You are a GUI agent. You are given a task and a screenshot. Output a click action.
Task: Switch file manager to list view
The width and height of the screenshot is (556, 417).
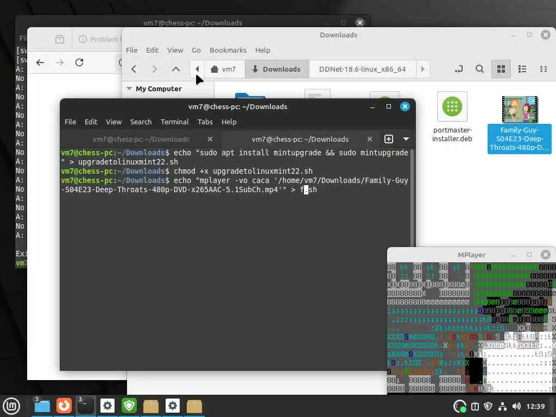click(522, 69)
